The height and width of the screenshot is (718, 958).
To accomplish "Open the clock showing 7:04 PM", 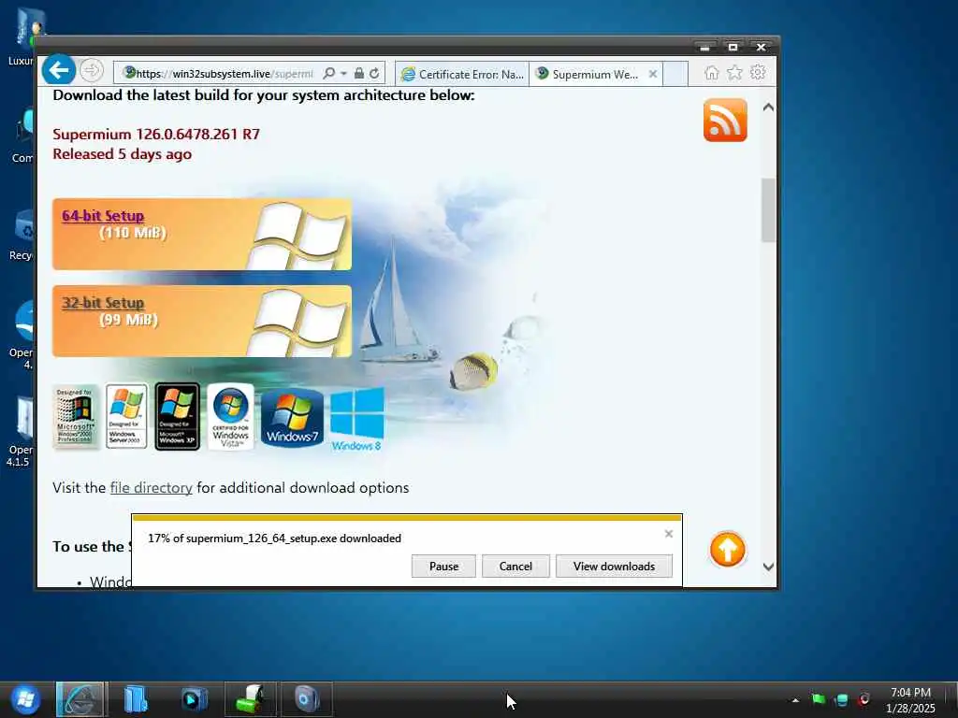I will pos(910,699).
